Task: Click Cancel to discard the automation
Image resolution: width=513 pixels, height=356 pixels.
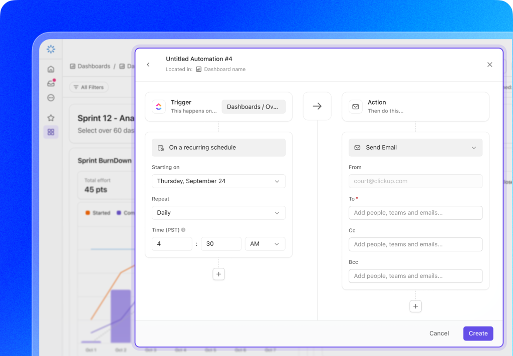Action: tap(439, 333)
